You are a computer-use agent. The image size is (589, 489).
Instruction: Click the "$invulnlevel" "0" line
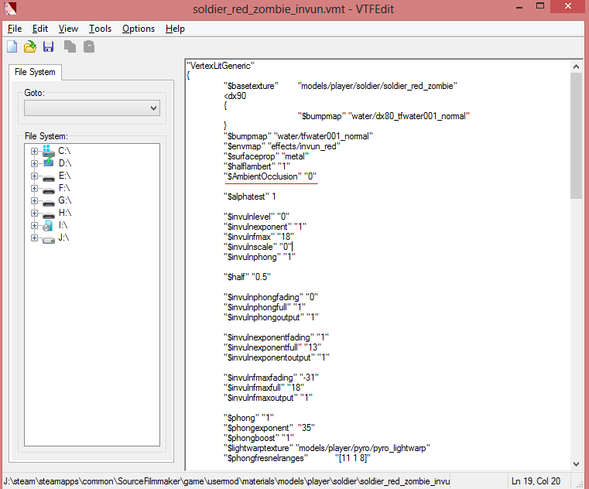pos(256,217)
